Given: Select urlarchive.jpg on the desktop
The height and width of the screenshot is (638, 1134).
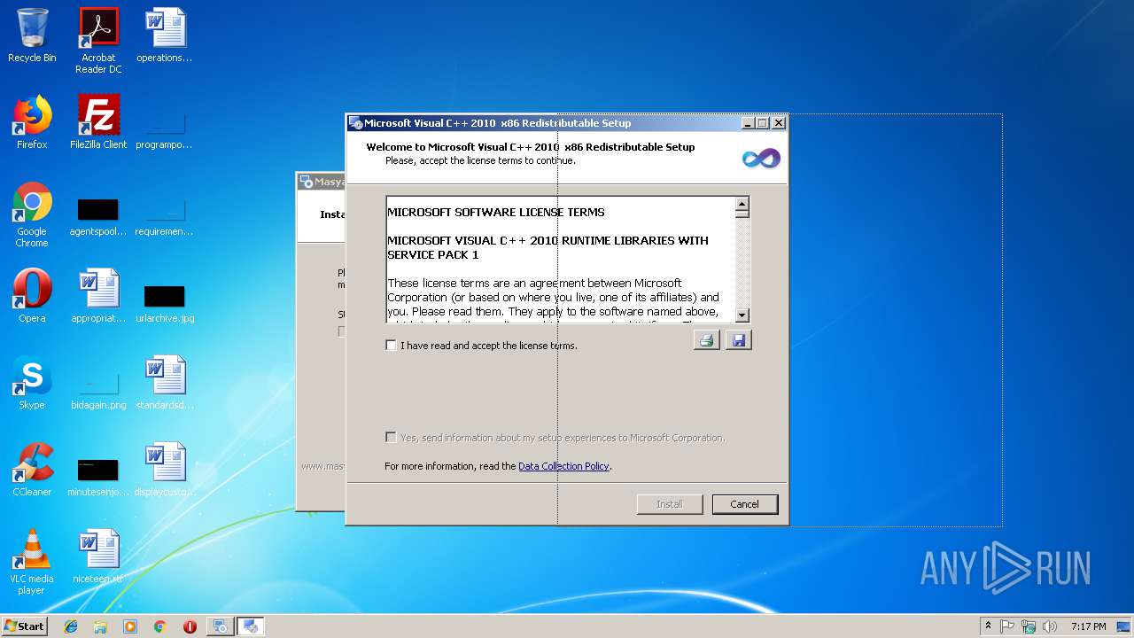Looking at the screenshot, I should pyautogui.click(x=165, y=303).
